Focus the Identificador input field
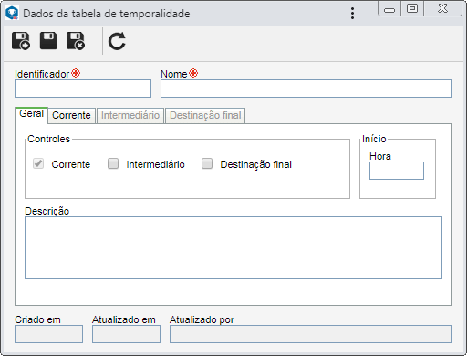 coord(83,89)
